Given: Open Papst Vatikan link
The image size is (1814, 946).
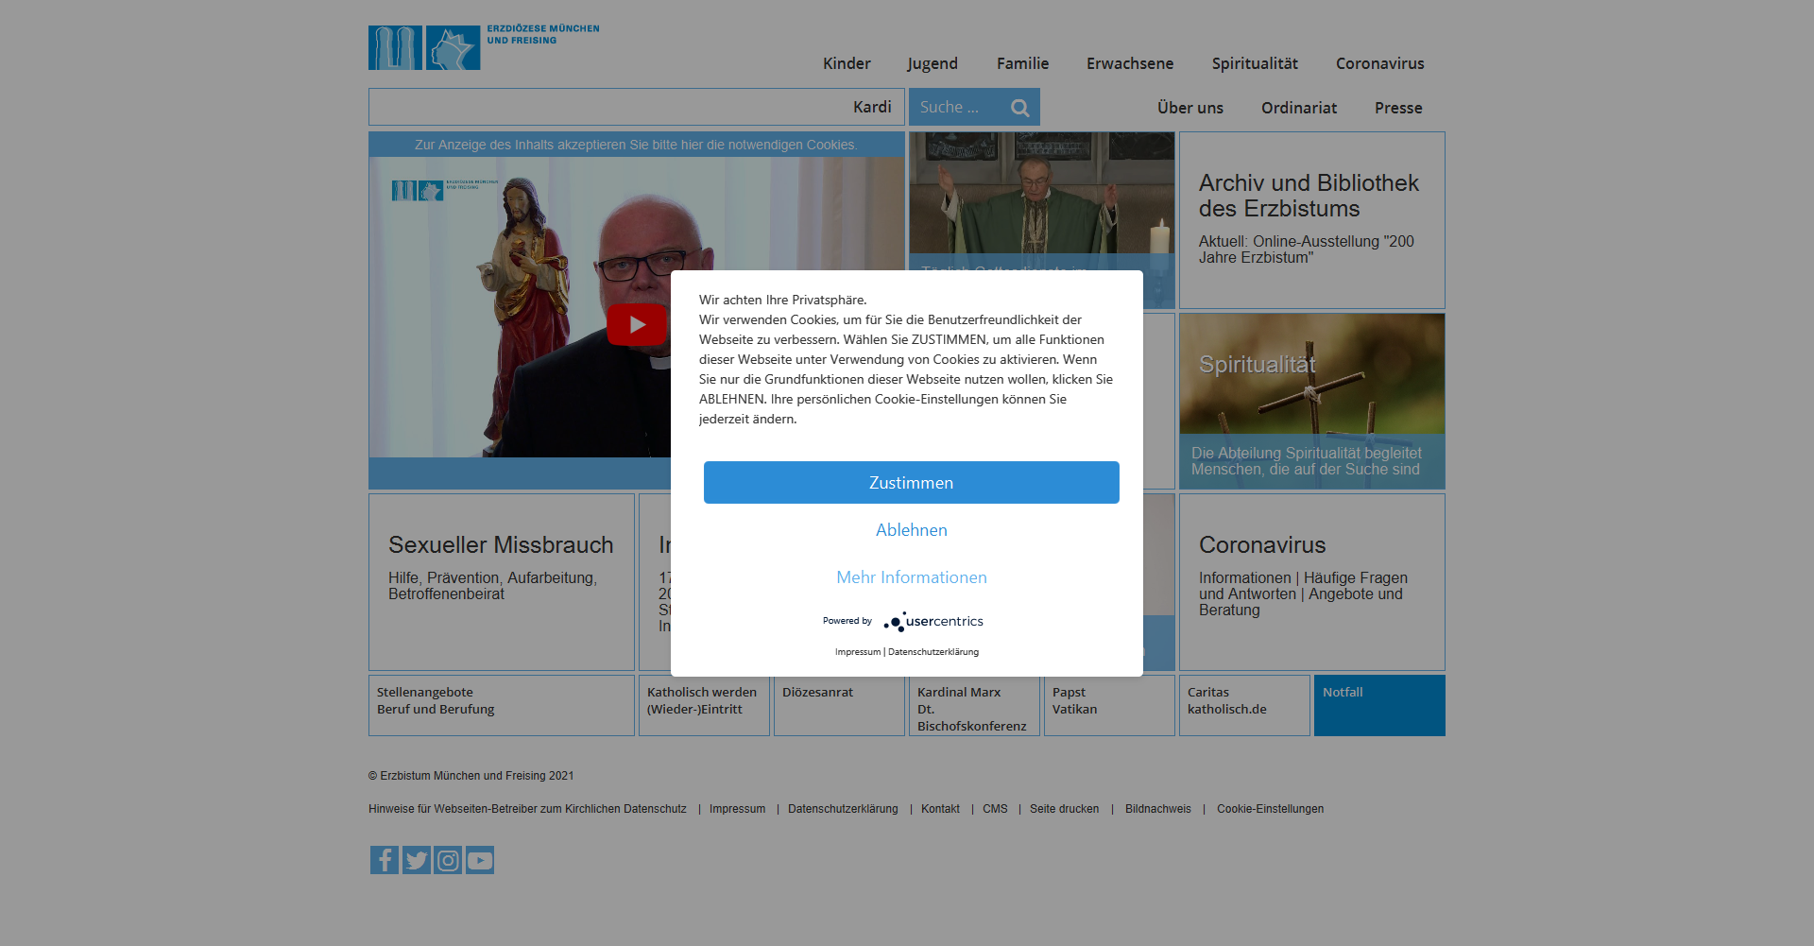Looking at the screenshot, I should coord(1109,705).
